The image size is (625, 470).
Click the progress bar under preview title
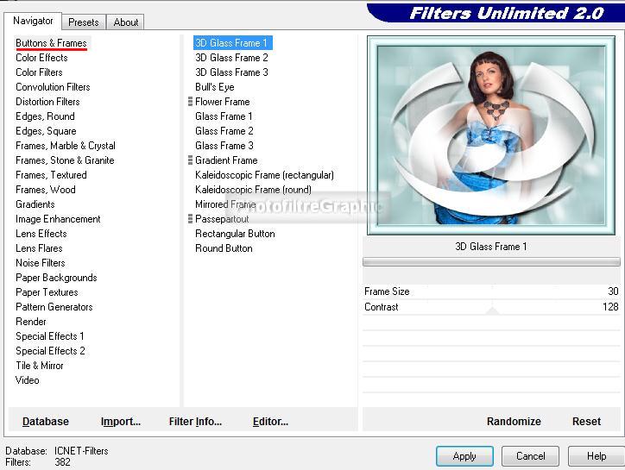point(491,261)
